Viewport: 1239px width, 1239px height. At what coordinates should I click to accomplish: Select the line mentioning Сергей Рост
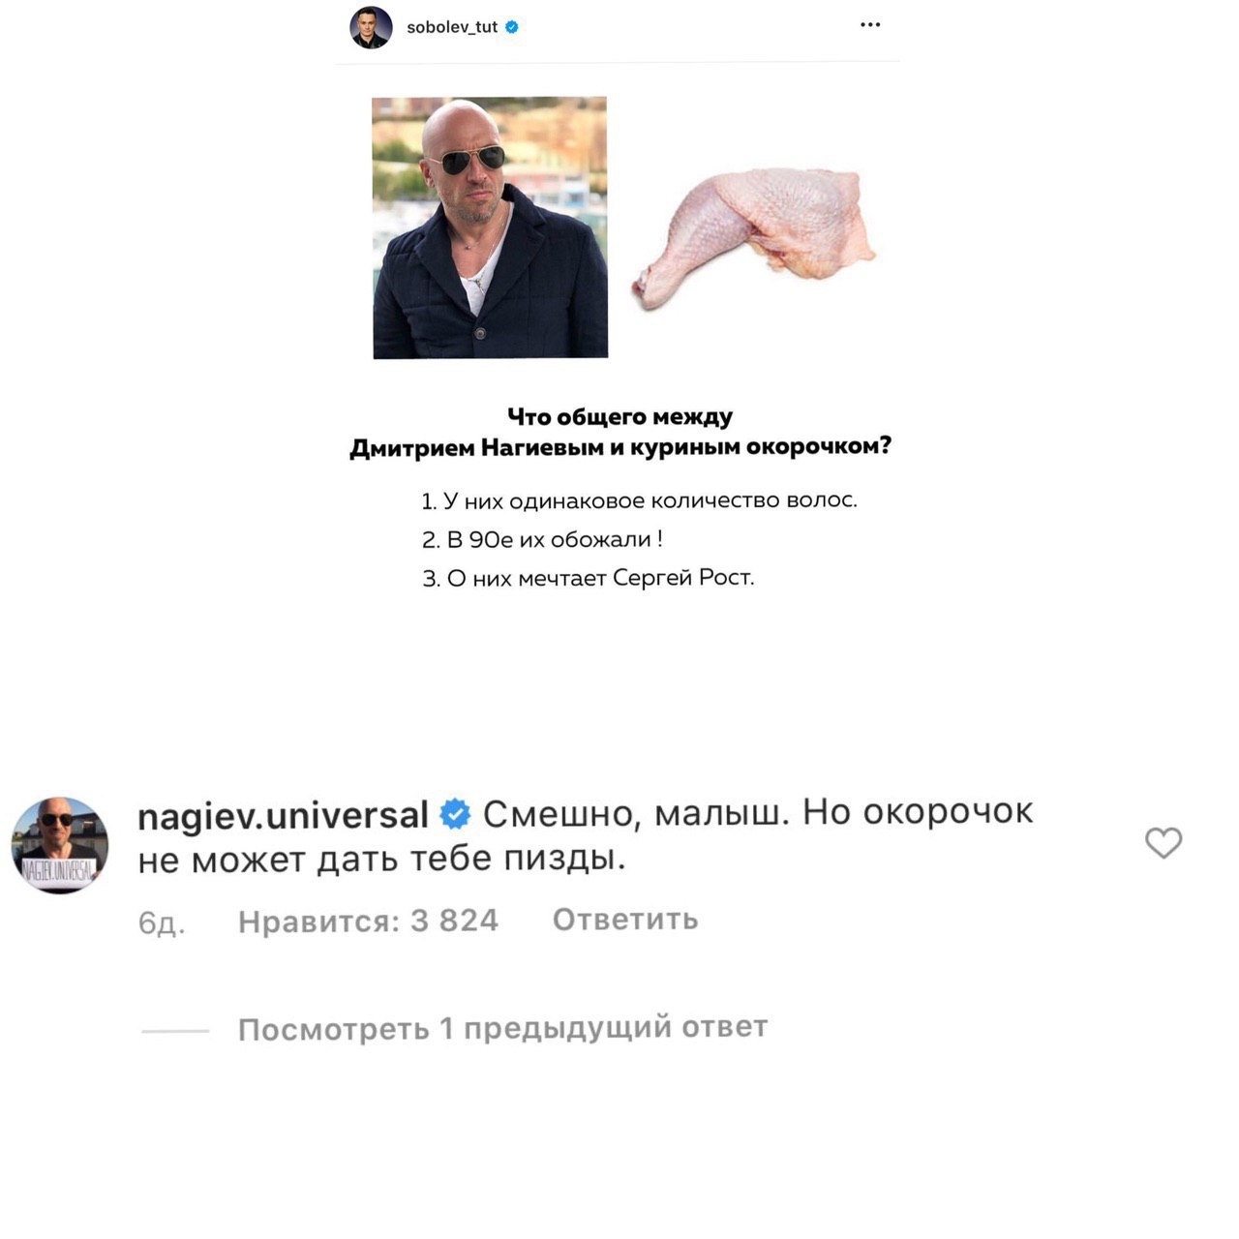coord(589,579)
